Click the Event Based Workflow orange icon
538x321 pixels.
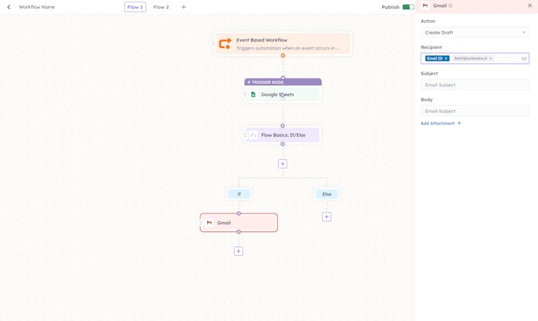[x=225, y=44]
